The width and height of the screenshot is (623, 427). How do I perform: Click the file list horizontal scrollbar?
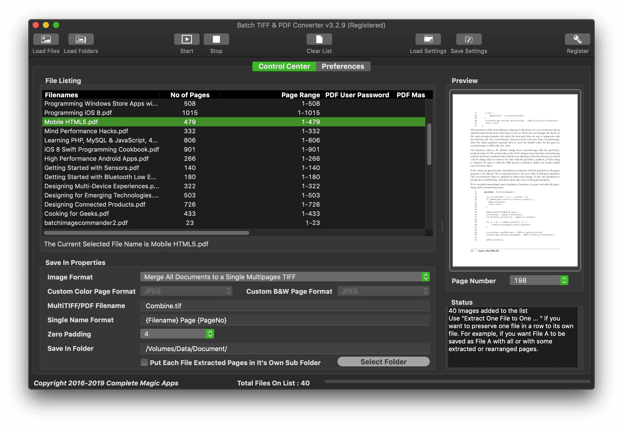pos(146,233)
